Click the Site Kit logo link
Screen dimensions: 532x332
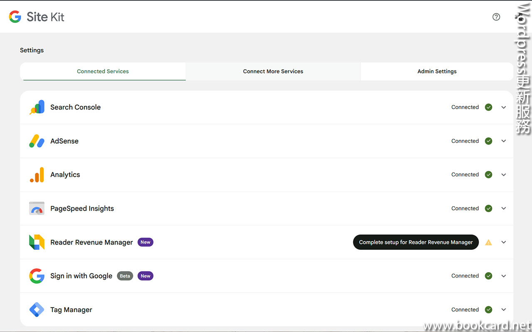pos(36,17)
